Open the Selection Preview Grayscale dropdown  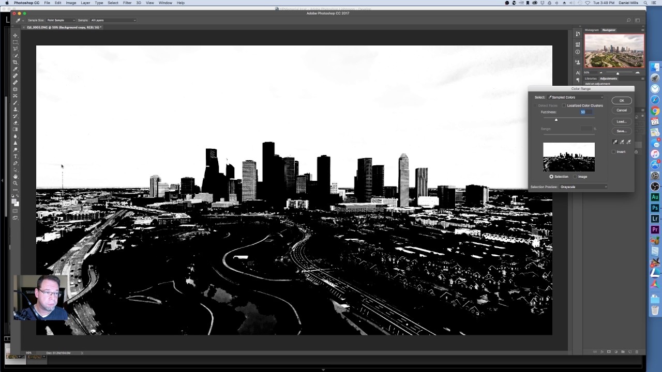point(584,187)
